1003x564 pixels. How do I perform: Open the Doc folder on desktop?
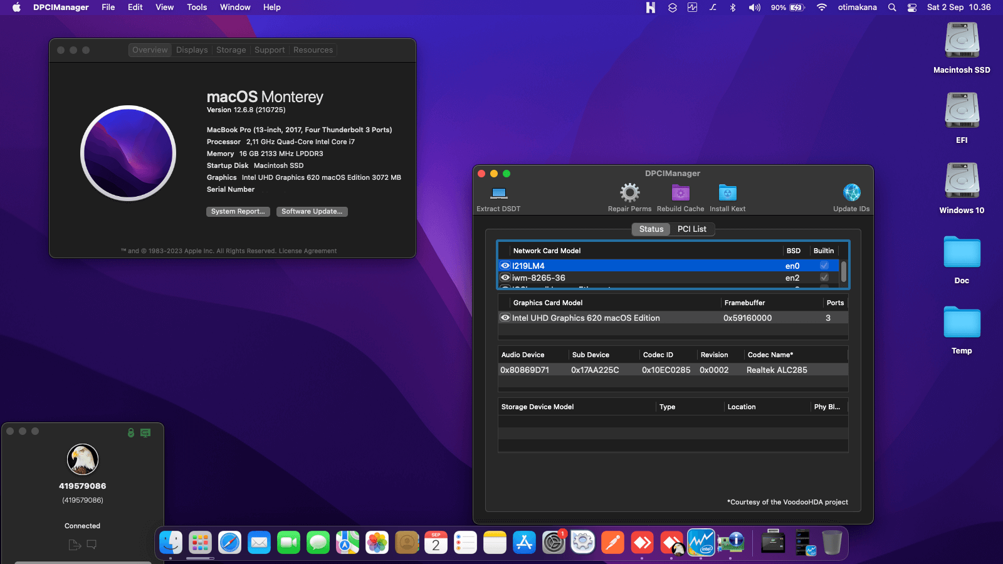(x=962, y=252)
